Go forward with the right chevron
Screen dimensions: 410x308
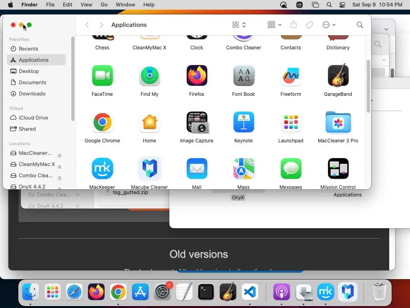101,25
